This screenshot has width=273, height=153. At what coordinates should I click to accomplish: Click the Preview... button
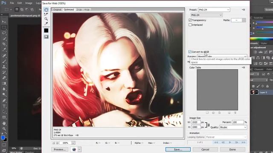point(60,149)
